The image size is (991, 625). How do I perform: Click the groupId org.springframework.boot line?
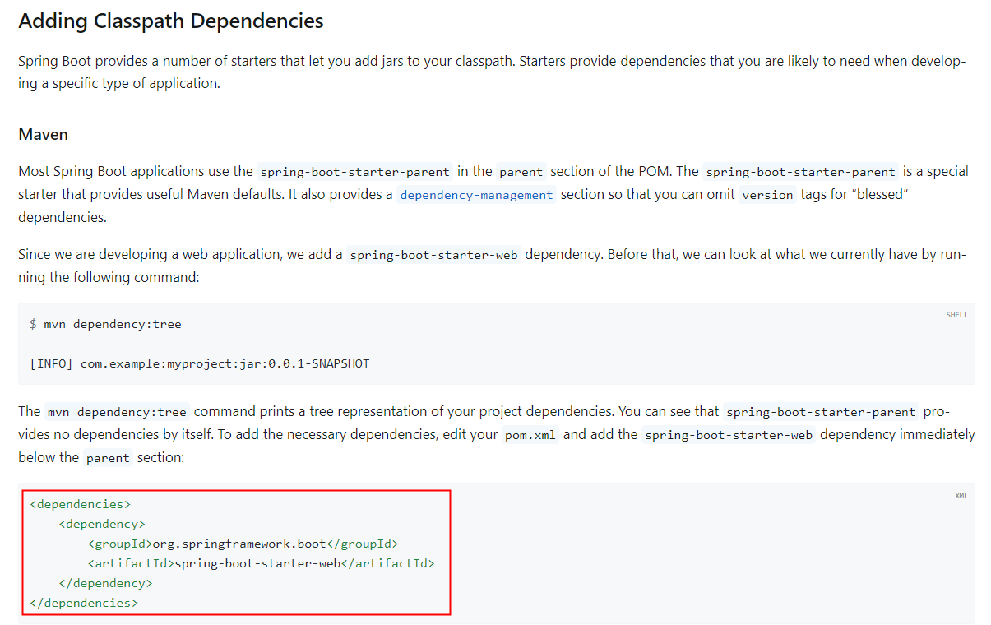point(243,544)
